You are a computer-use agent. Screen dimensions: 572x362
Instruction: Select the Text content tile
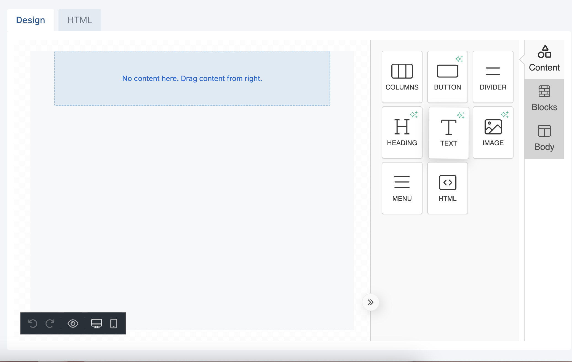pyautogui.click(x=448, y=133)
